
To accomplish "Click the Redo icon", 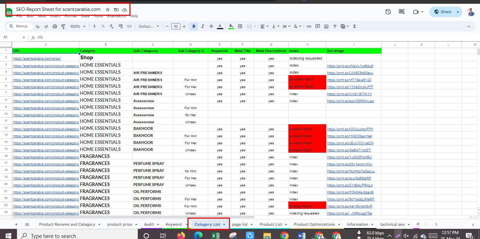I will click(46, 26).
